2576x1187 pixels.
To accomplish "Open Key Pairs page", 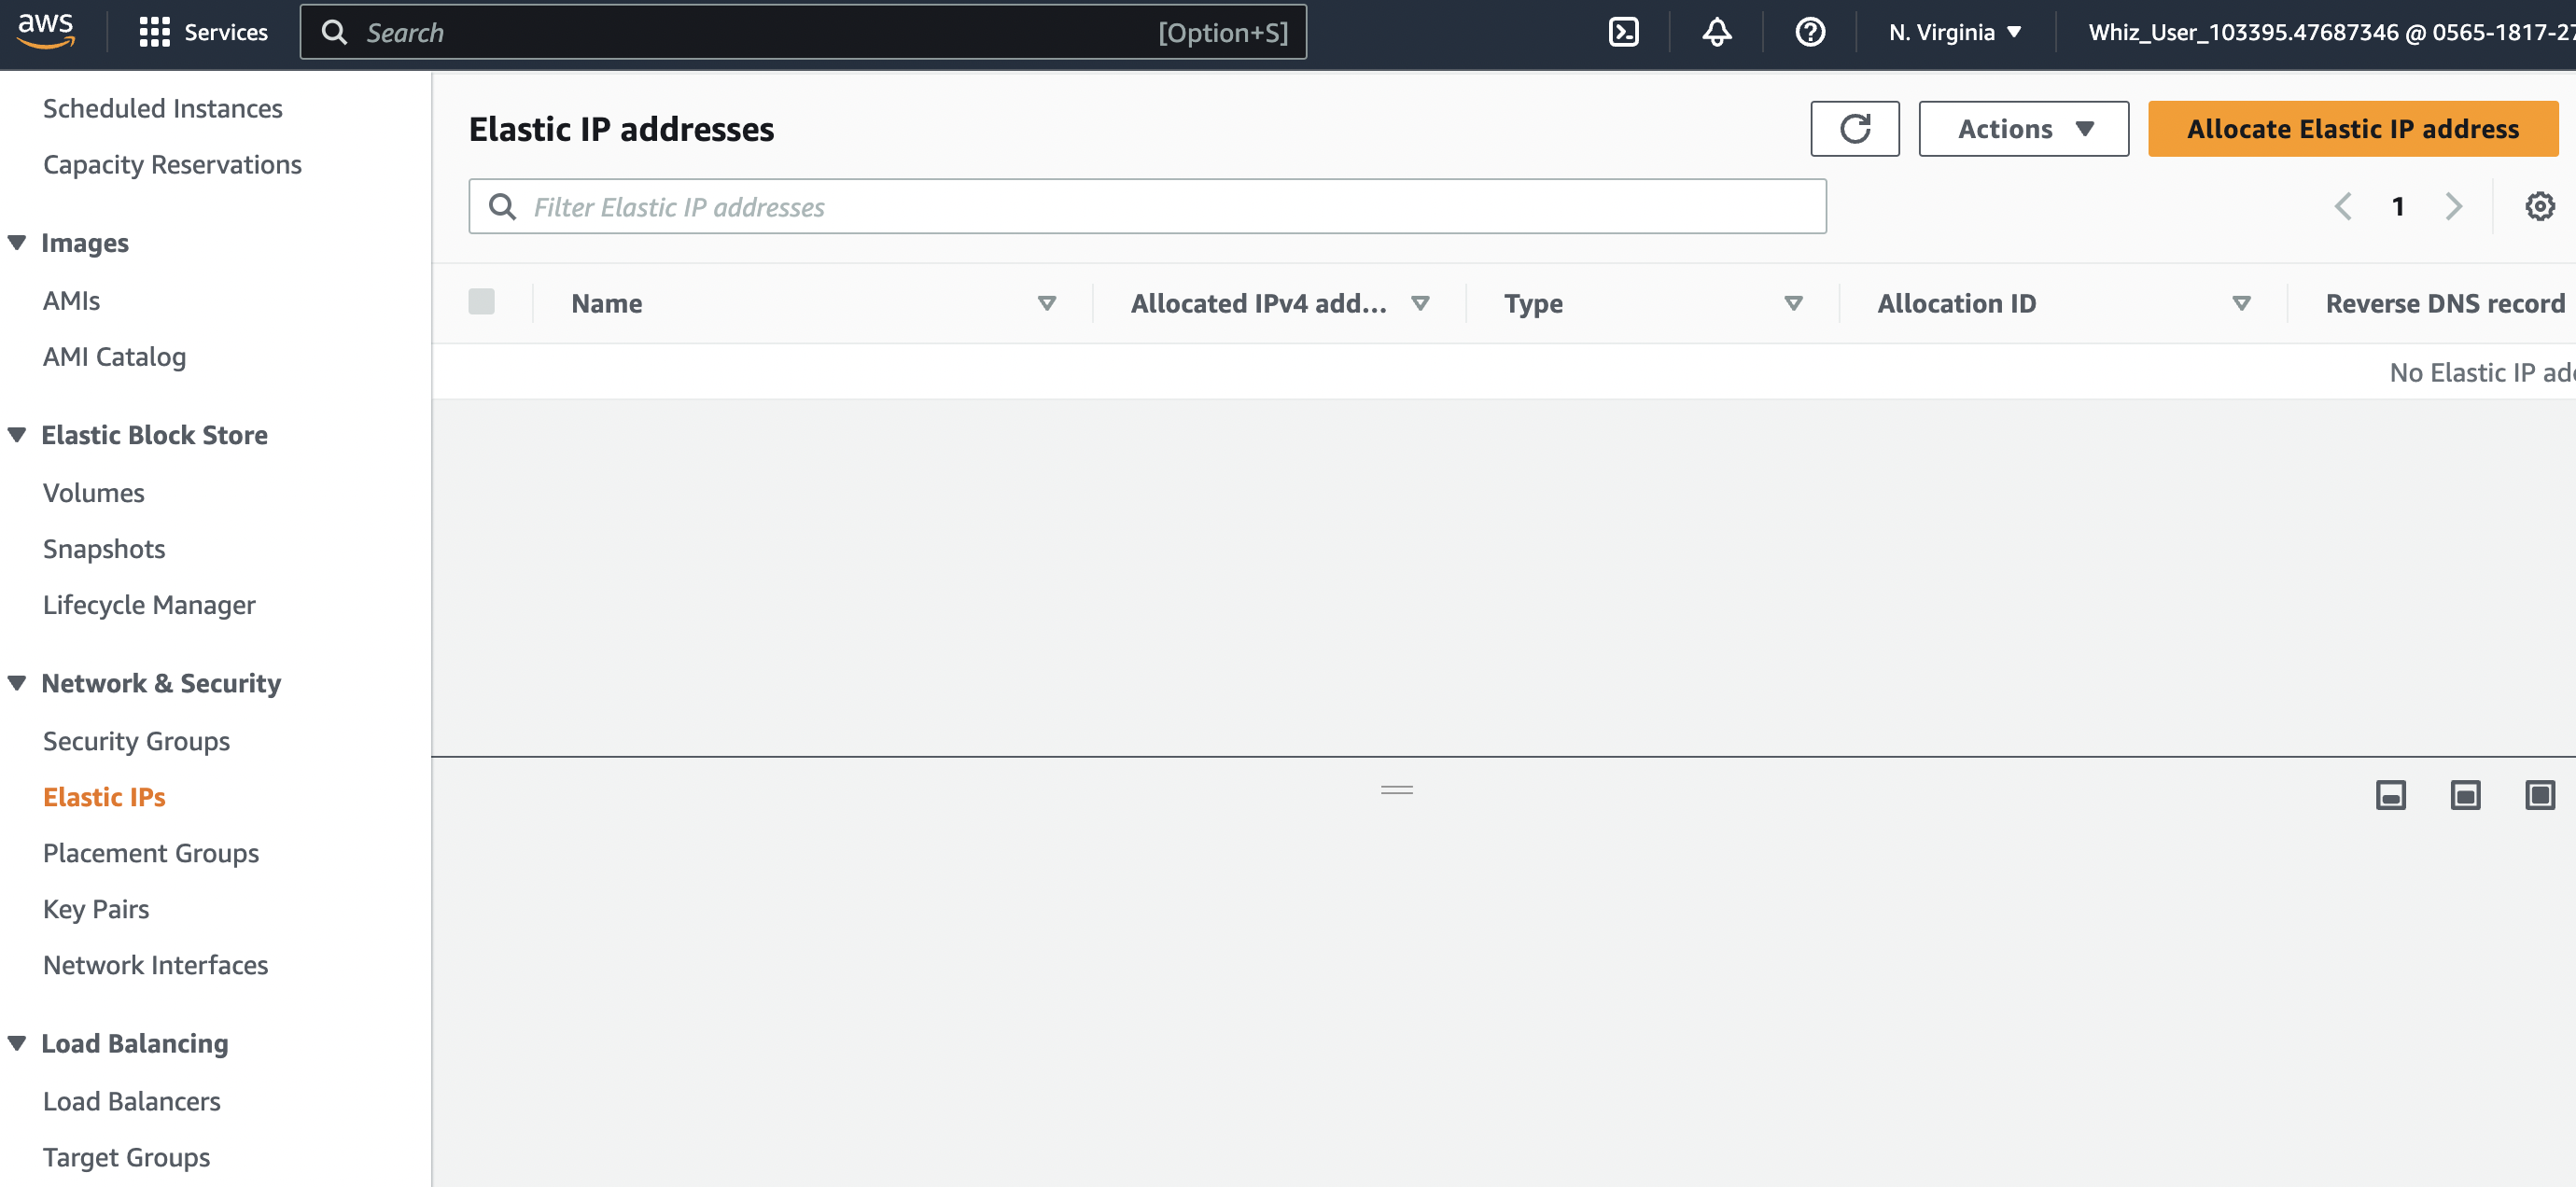I will pos(96,909).
